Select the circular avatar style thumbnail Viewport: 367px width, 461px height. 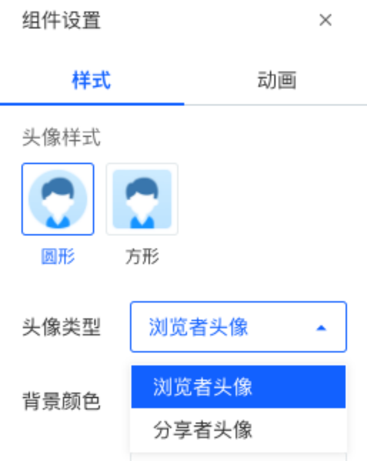coord(58,199)
